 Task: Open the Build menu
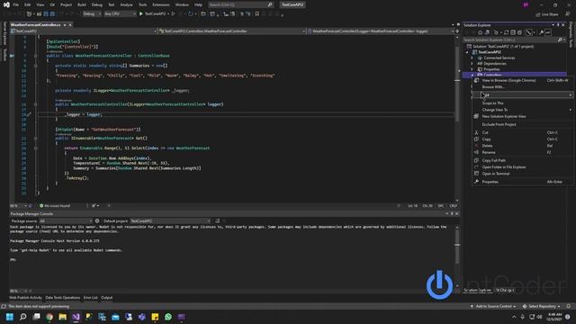pyautogui.click(x=82, y=4)
